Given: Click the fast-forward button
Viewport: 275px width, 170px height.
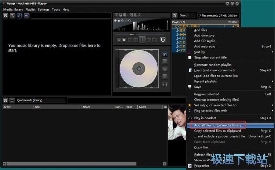Looking at the screenshot, I should tap(154, 40).
